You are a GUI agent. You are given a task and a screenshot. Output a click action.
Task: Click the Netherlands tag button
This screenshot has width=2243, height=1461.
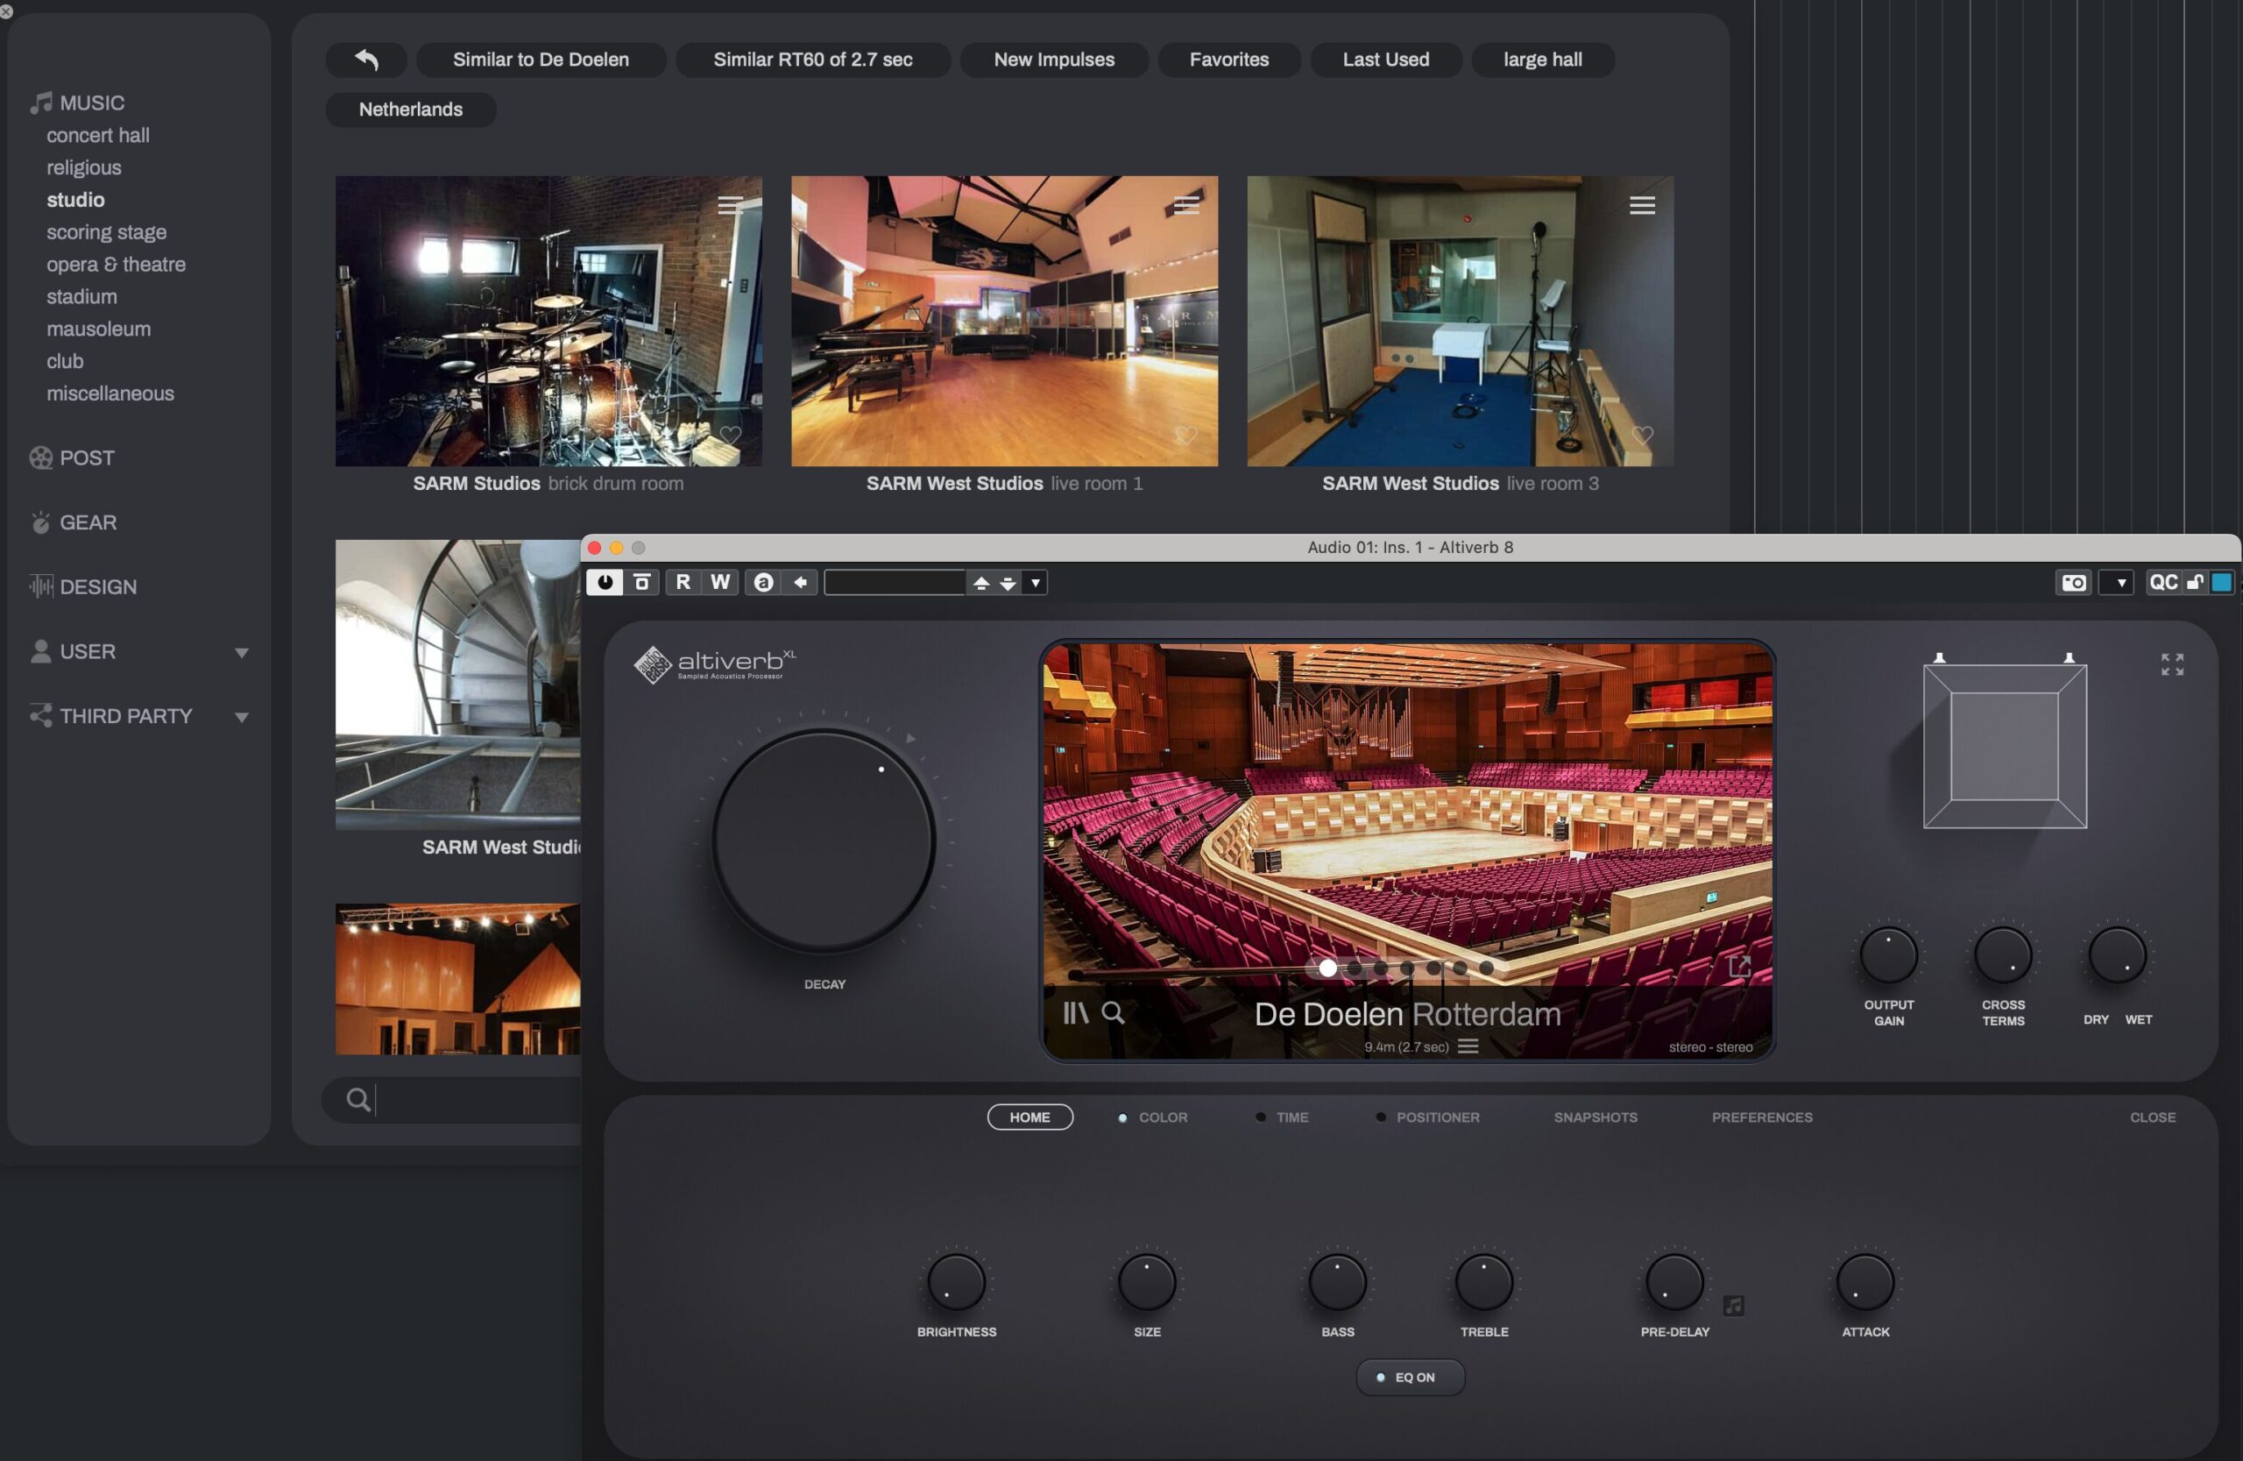pos(411,110)
